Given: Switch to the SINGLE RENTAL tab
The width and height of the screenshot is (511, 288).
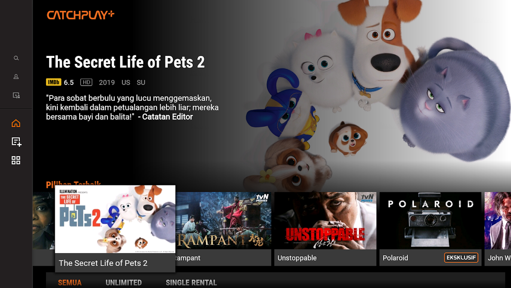Looking at the screenshot, I should coord(191,283).
